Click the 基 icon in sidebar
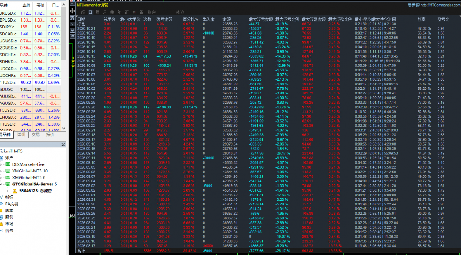This screenshot has height=255, width=461. pos(72,30)
